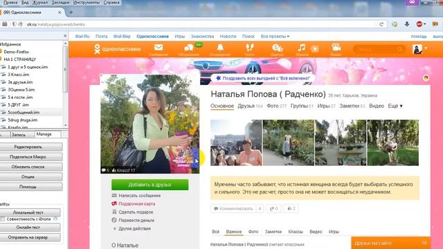Click the Класс thumbs-up button with count 2
The width and height of the screenshot is (443, 249).
point(291,209)
